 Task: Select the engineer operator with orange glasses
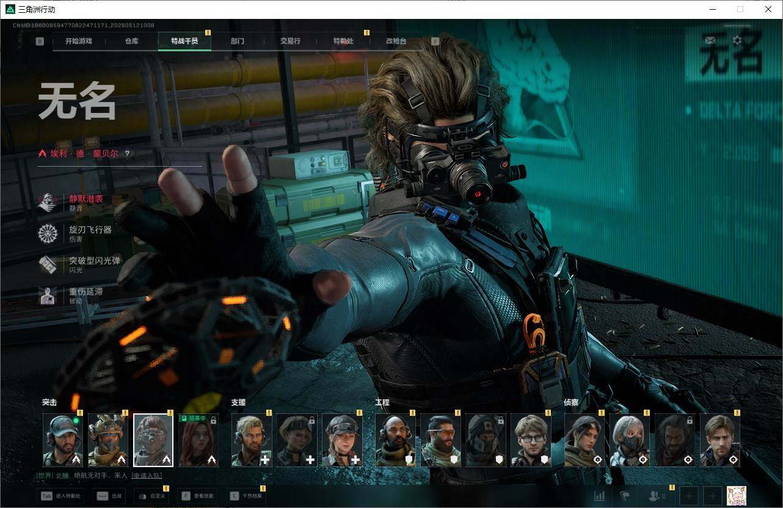(440, 440)
